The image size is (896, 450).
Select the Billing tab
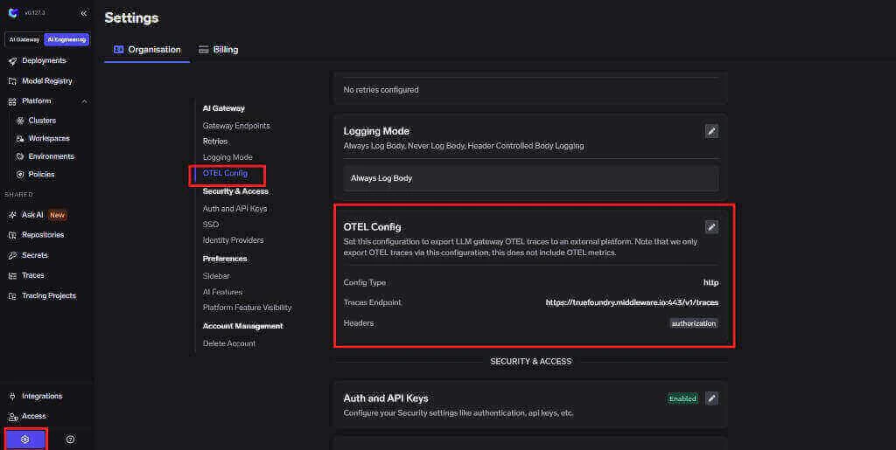click(218, 50)
